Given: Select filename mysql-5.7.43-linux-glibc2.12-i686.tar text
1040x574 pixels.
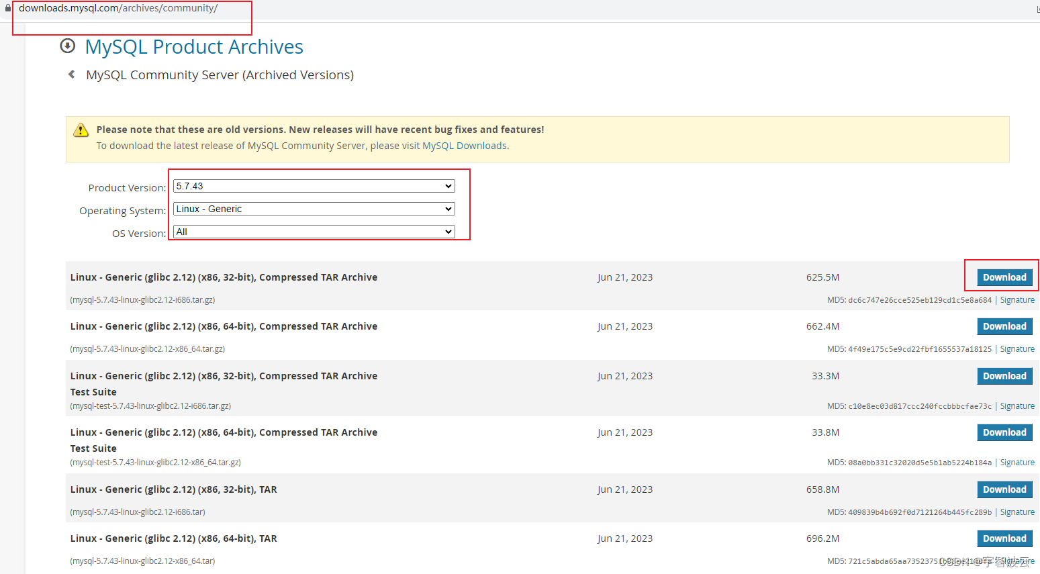Looking at the screenshot, I should click(138, 512).
